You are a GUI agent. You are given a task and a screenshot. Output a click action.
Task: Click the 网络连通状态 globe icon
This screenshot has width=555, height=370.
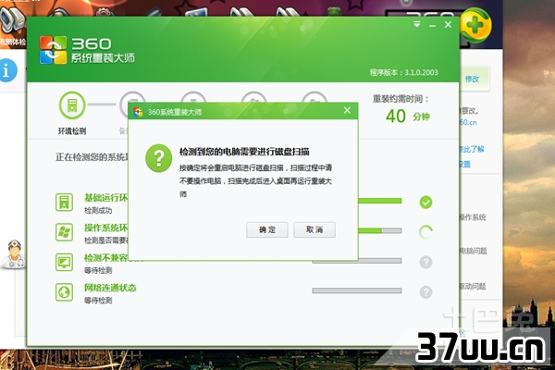click(64, 292)
